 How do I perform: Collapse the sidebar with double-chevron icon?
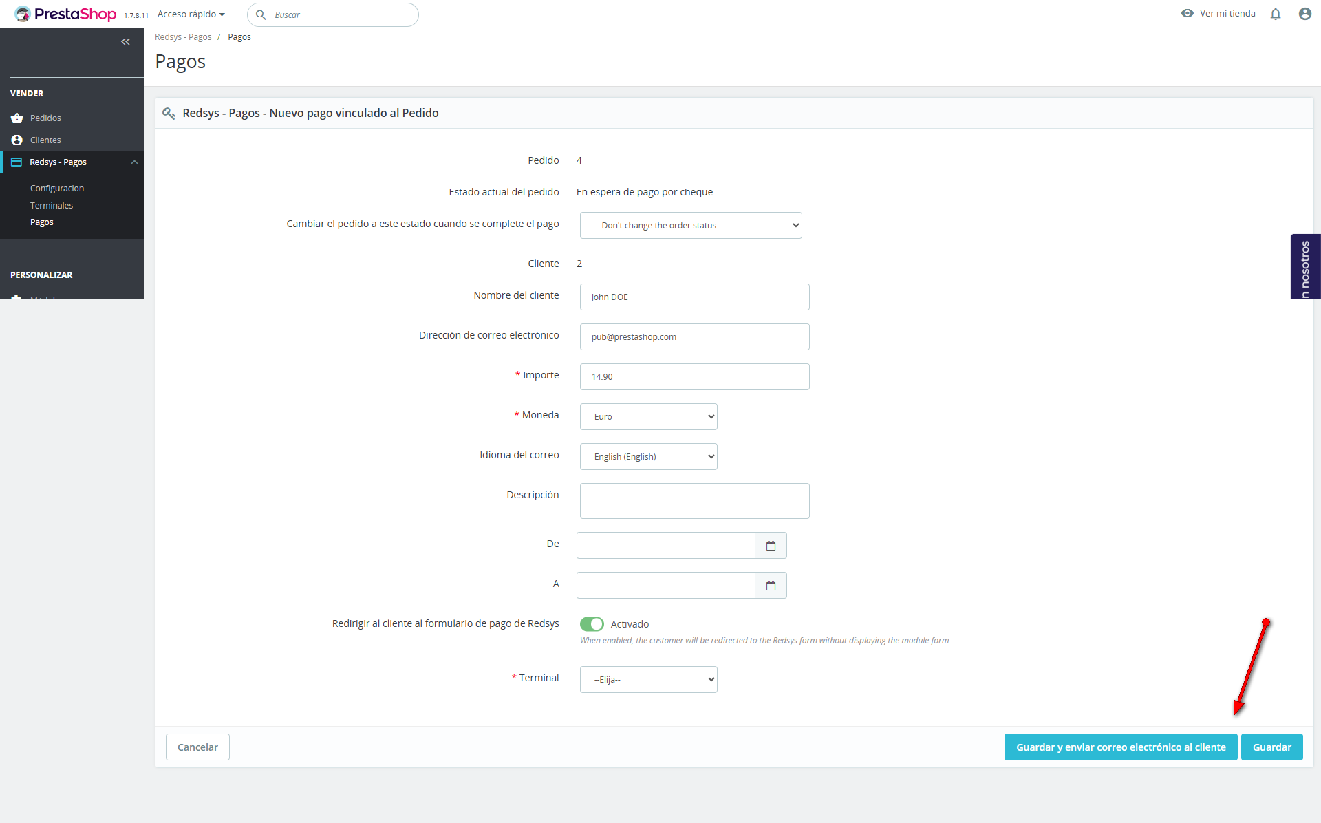pos(125,42)
